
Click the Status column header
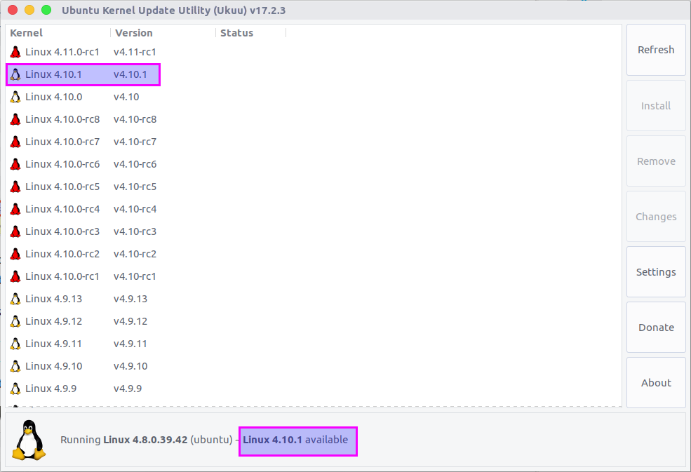click(236, 33)
